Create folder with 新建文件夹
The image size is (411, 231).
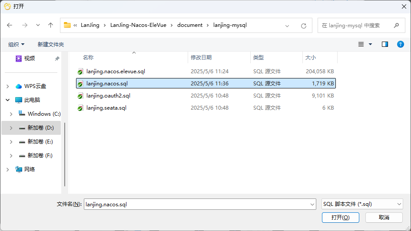50,44
